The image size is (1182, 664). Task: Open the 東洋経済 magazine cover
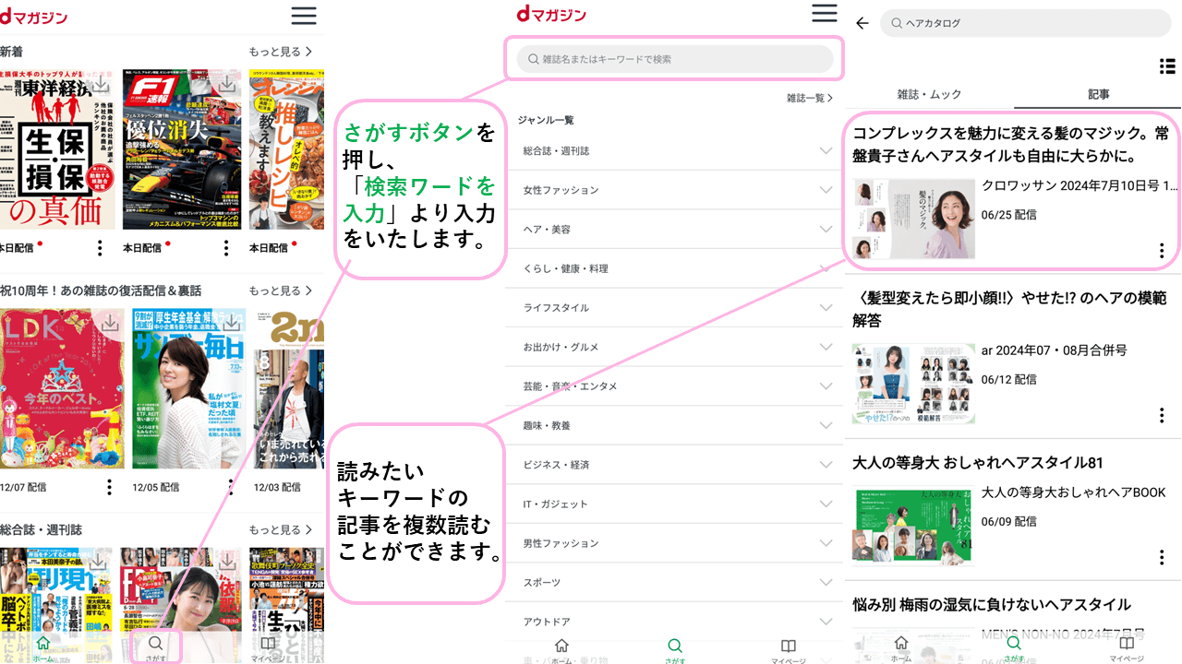57,148
